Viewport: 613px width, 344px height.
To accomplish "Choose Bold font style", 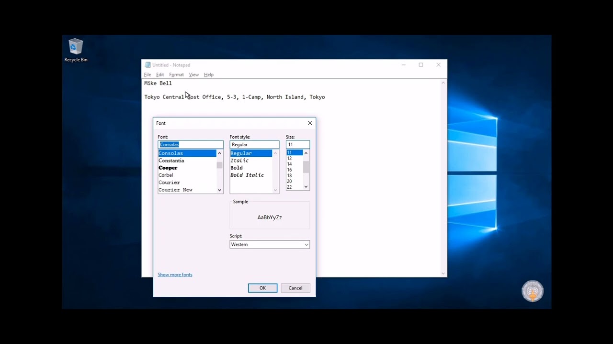I will pos(251,168).
